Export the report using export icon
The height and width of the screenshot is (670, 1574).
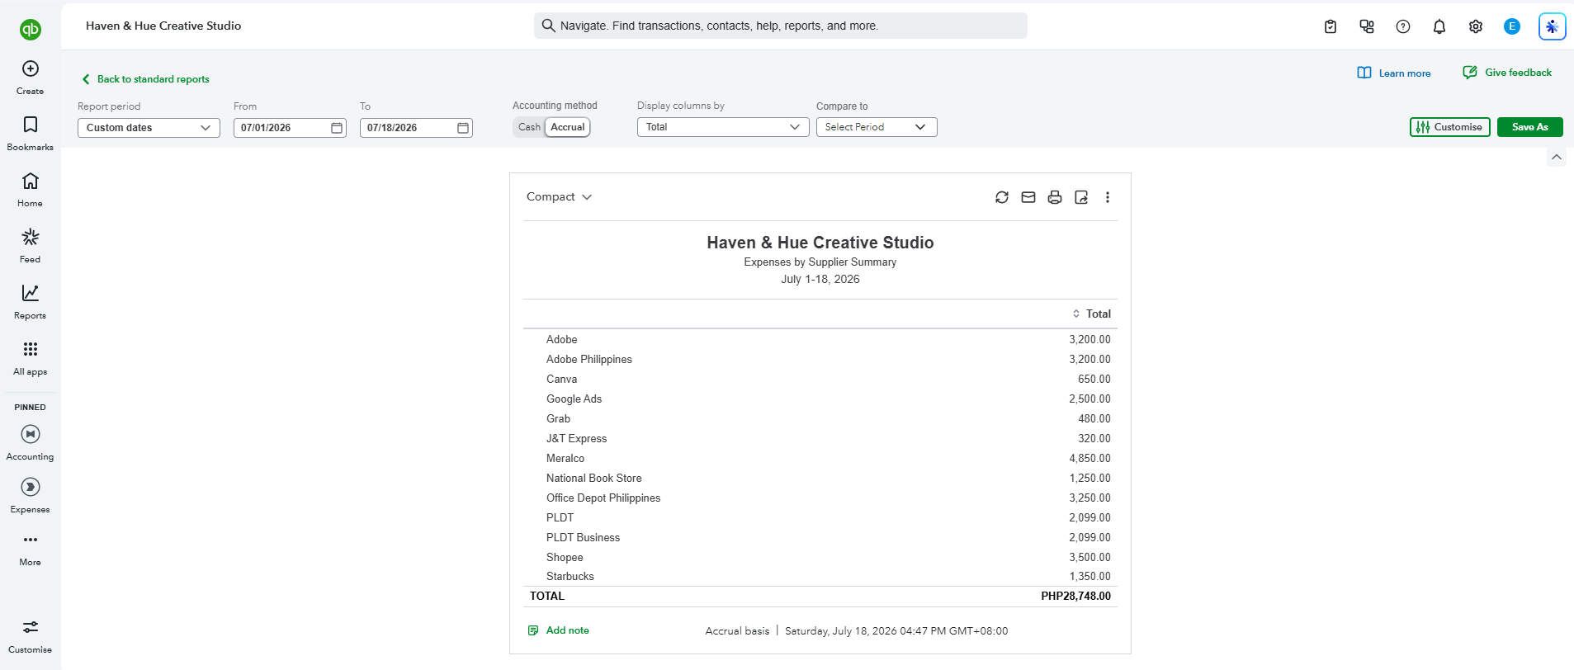tap(1081, 197)
